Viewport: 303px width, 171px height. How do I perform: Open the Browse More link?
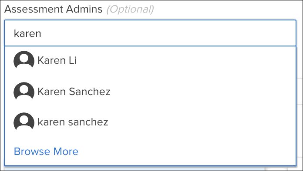(46, 151)
